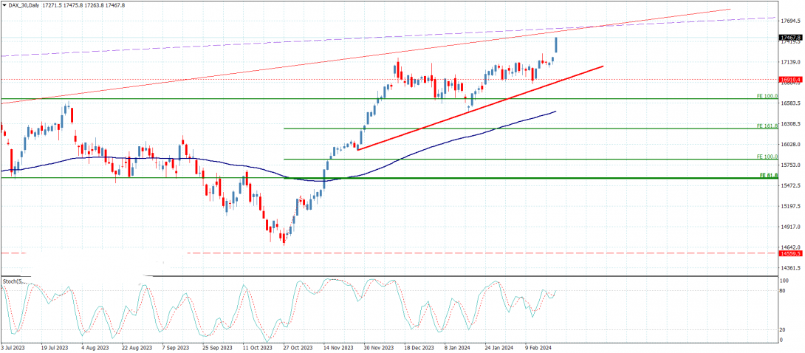
Task: Click FE 100.0 label beside 16583.5 level
Action: coord(768,96)
